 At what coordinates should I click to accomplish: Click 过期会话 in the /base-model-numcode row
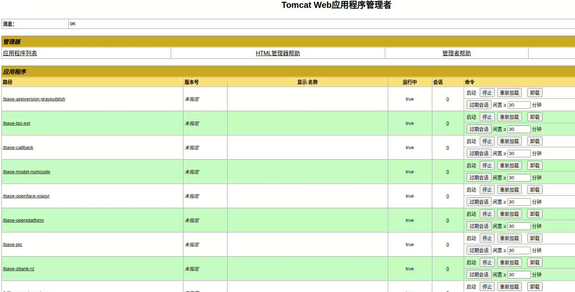pyautogui.click(x=479, y=178)
